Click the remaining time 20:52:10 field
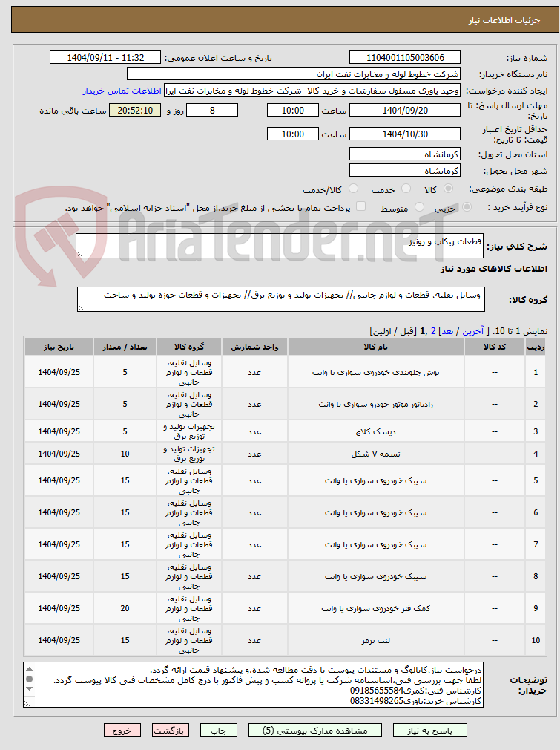Screen dimensions: 560x750 coord(135,110)
